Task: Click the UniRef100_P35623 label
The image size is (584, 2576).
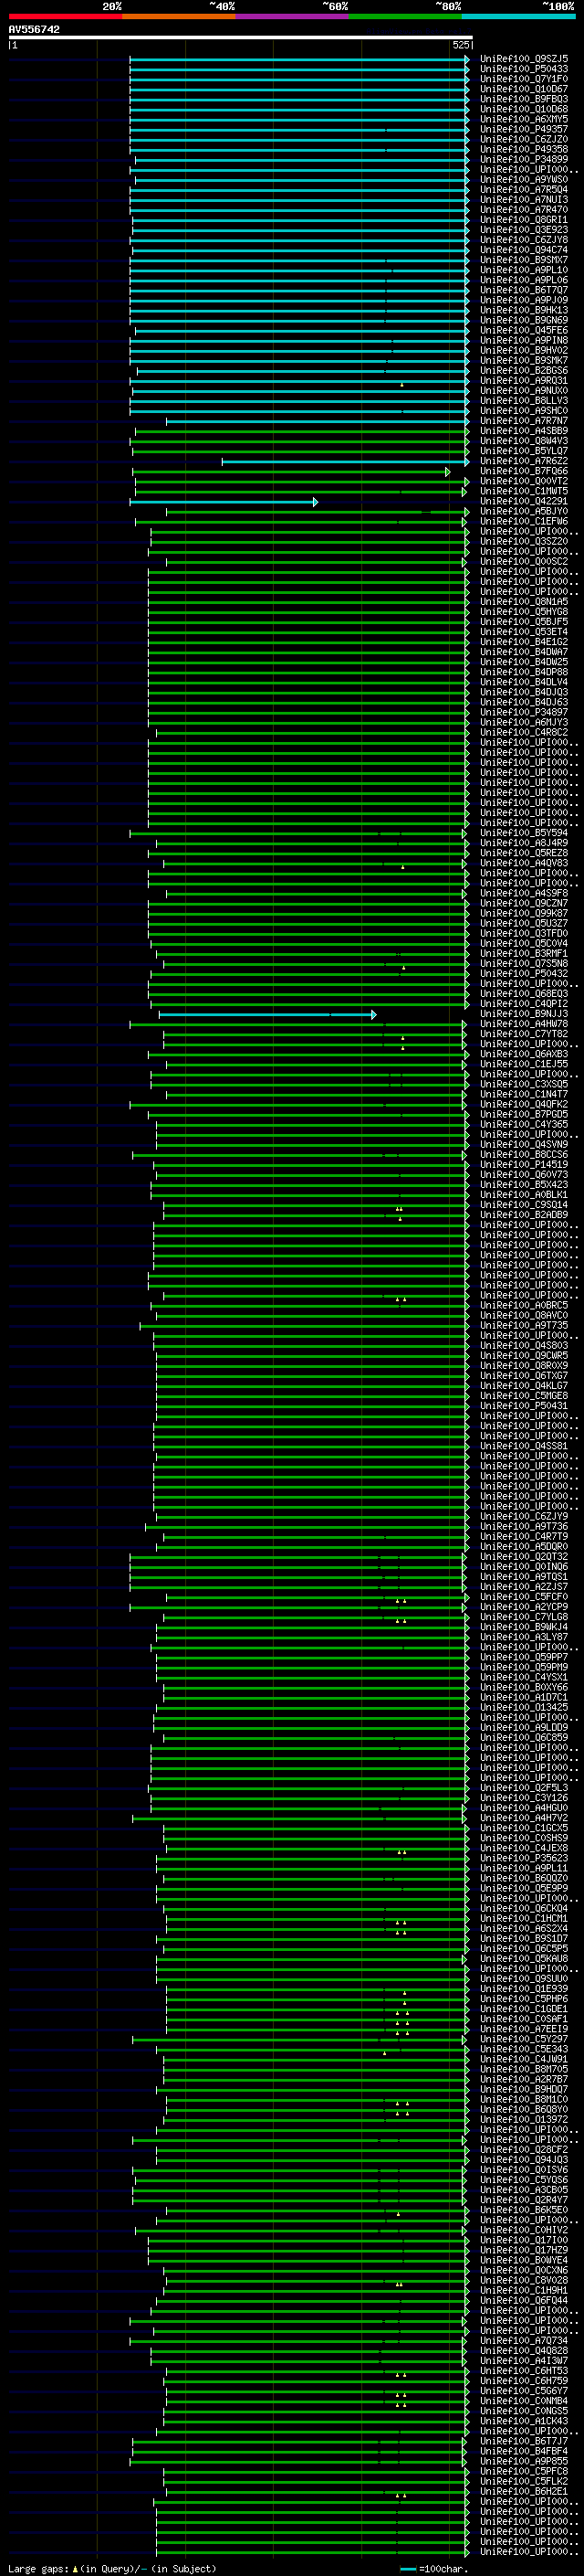Action: [524, 1858]
